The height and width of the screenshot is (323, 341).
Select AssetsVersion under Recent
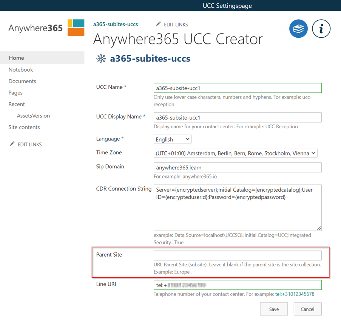[33, 115]
